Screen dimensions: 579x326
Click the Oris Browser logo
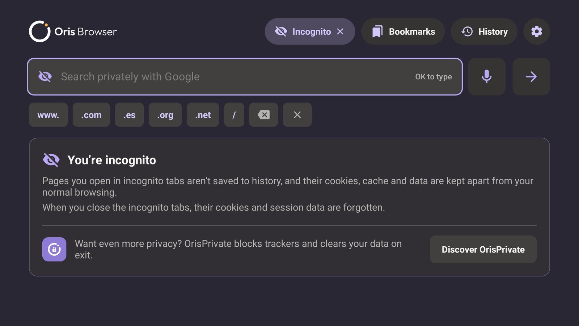coord(73,32)
